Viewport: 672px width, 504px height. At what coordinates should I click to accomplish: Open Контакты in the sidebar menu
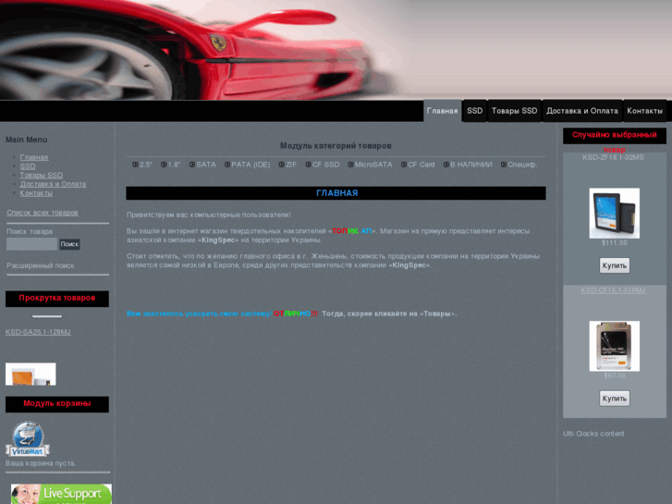tap(36, 193)
